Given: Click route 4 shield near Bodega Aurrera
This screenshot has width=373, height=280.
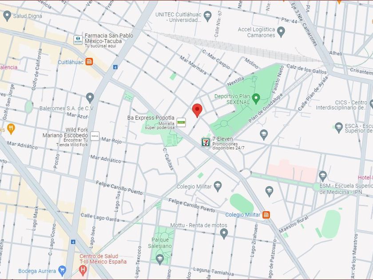Looking at the screenshot, I should (73, 242).
